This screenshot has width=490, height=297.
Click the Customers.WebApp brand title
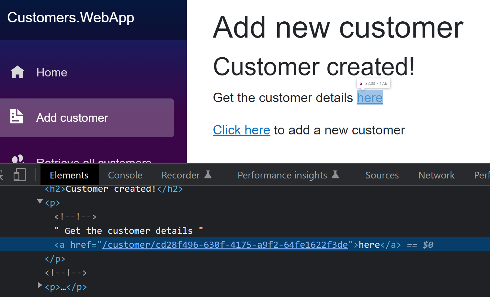(x=71, y=17)
